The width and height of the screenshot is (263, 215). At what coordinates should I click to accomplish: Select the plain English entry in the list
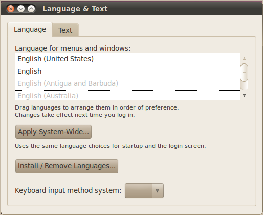tap(127, 72)
